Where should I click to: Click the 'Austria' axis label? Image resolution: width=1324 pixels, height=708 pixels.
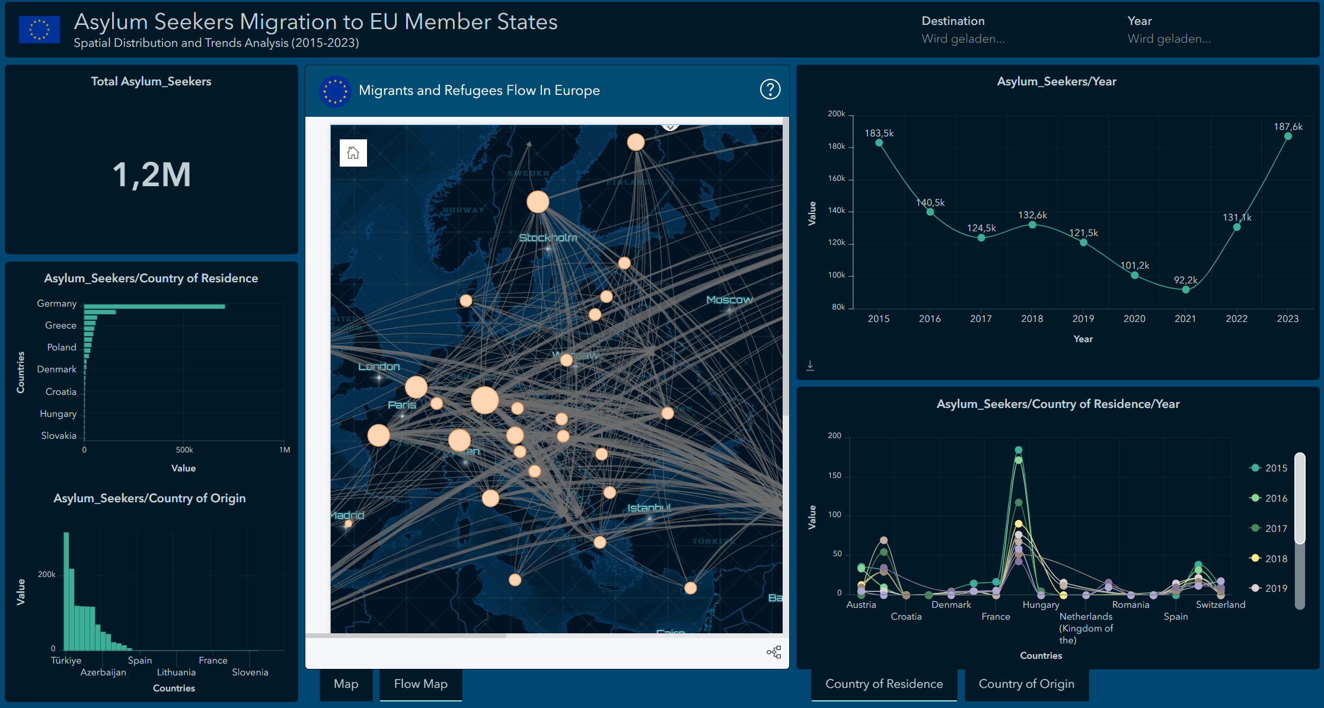point(861,605)
